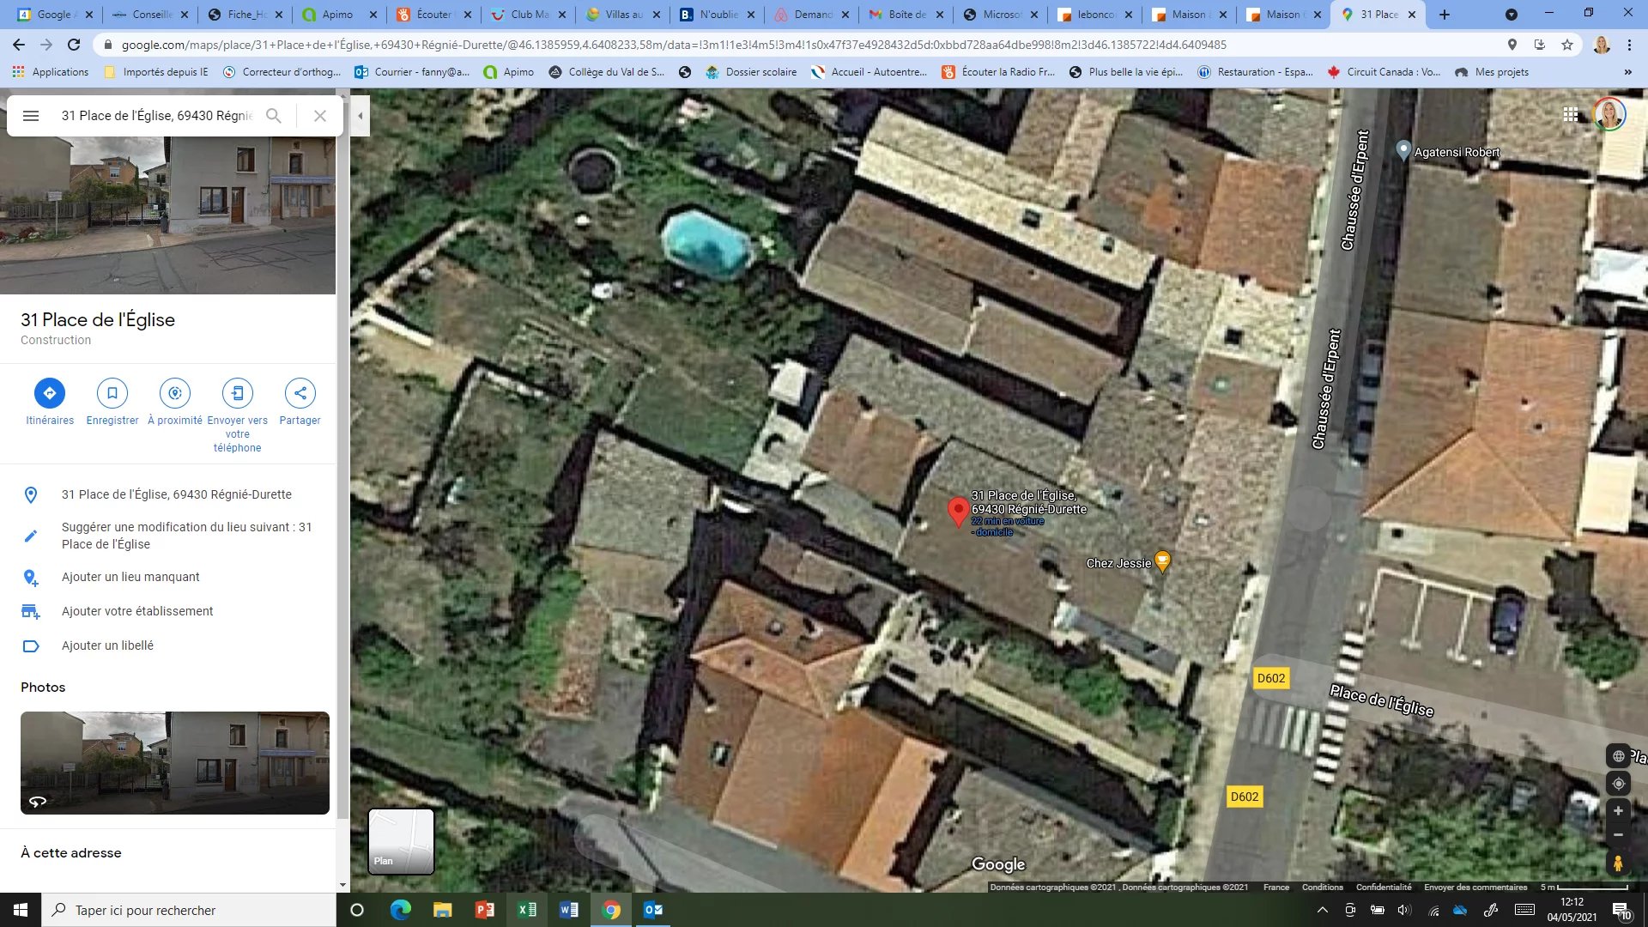Expand hidden bookmarks with the double chevron
The height and width of the screenshot is (927, 1648).
(x=1628, y=72)
